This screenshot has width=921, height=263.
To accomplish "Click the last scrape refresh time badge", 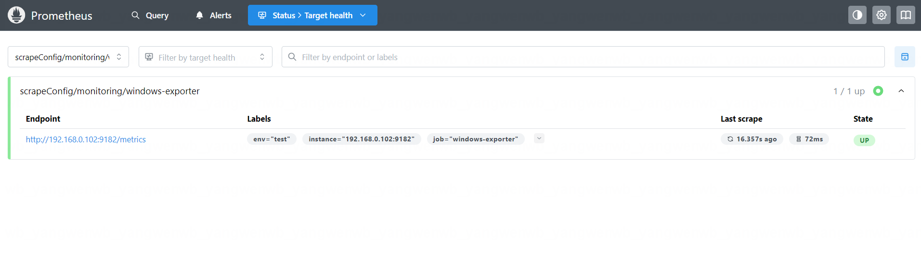I will pyautogui.click(x=752, y=139).
